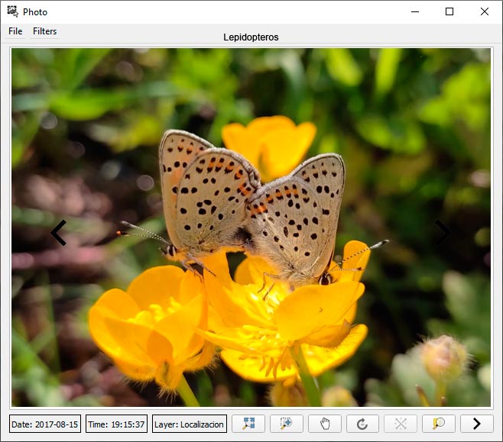The width and height of the screenshot is (503, 442).
Task: Activate the pan hand tool
Action: click(x=324, y=424)
